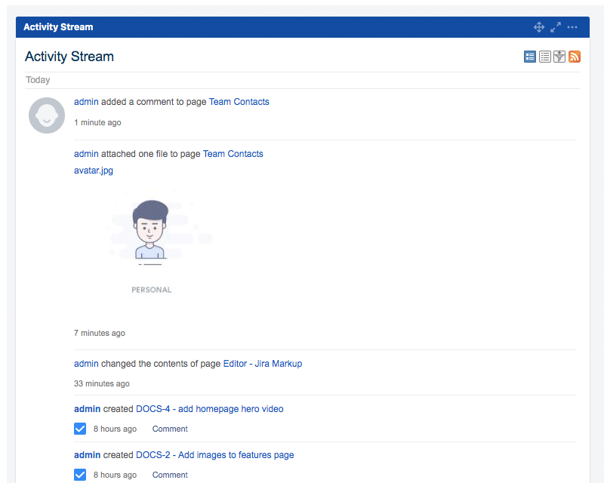Click task type icon under DOCS-2
The width and height of the screenshot is (604, 483).
coord(80,475)
